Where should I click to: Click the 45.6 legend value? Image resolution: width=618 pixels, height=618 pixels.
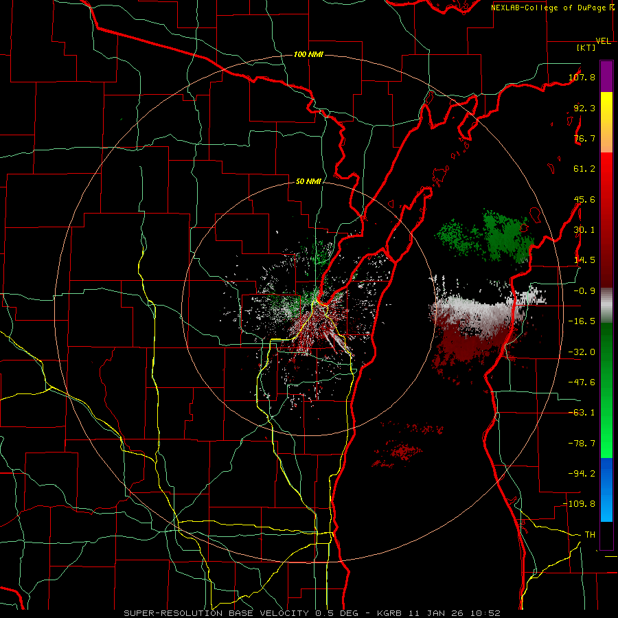coord(584,199)
